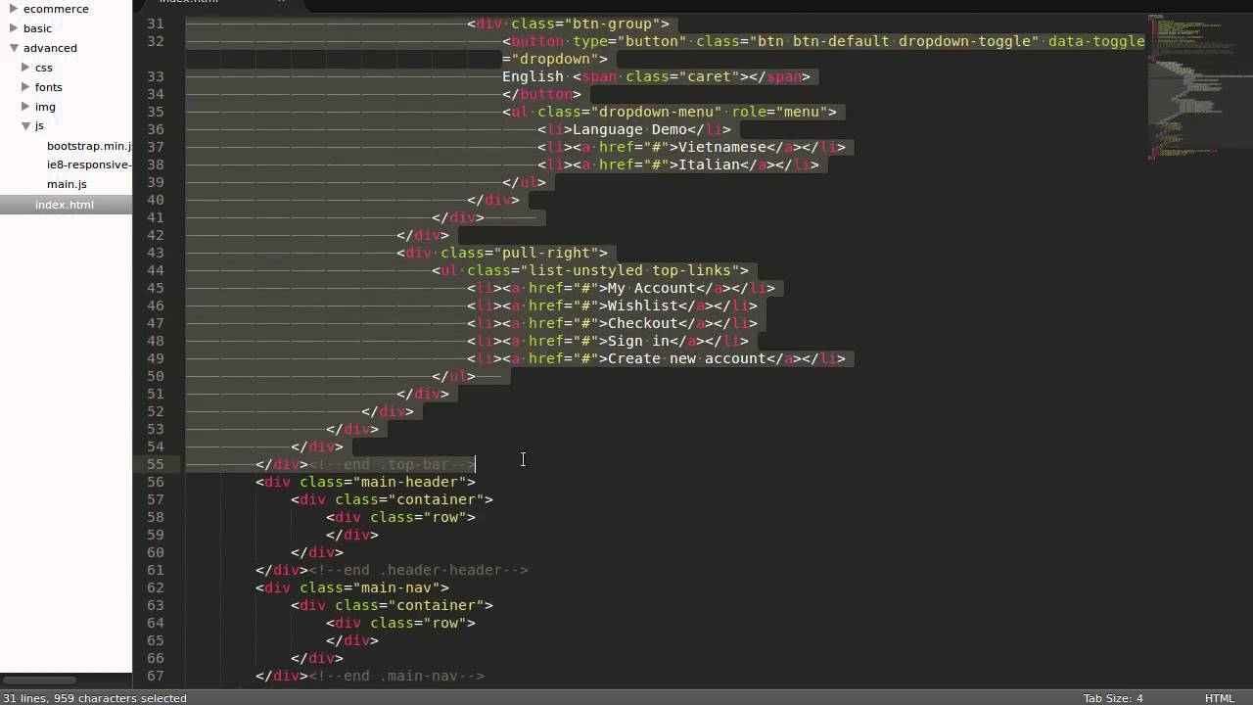The width and height of the screenshot is (1253, 705).
Task: Click the "pull-right" class text
Action: 546,253
